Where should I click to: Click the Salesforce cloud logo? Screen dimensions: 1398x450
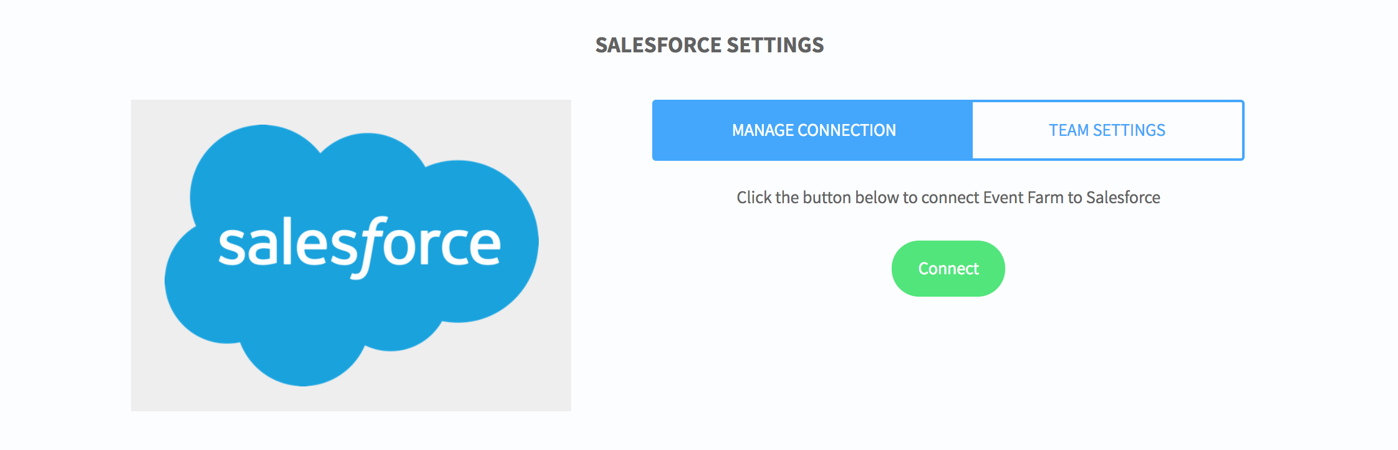pos(351,255)
